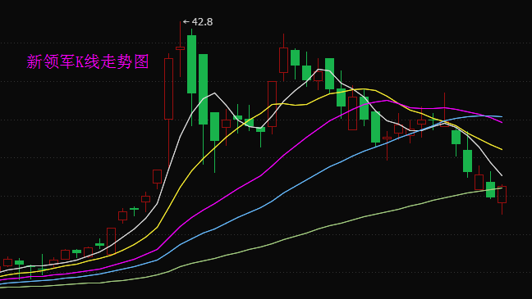The height and width of the screenshot is (299, 532).
Task: Select the last green candlestick near the right edge
Action: (x=491, y=189)
